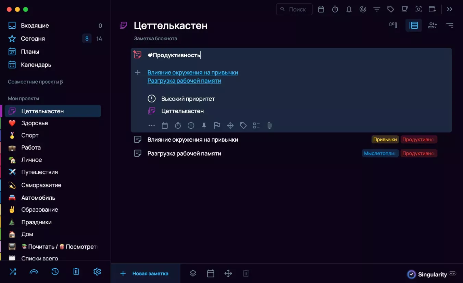The height and width of the screenshot is (283, 463).
Task: Open notifications bell icon
Action: coord(349,9)
